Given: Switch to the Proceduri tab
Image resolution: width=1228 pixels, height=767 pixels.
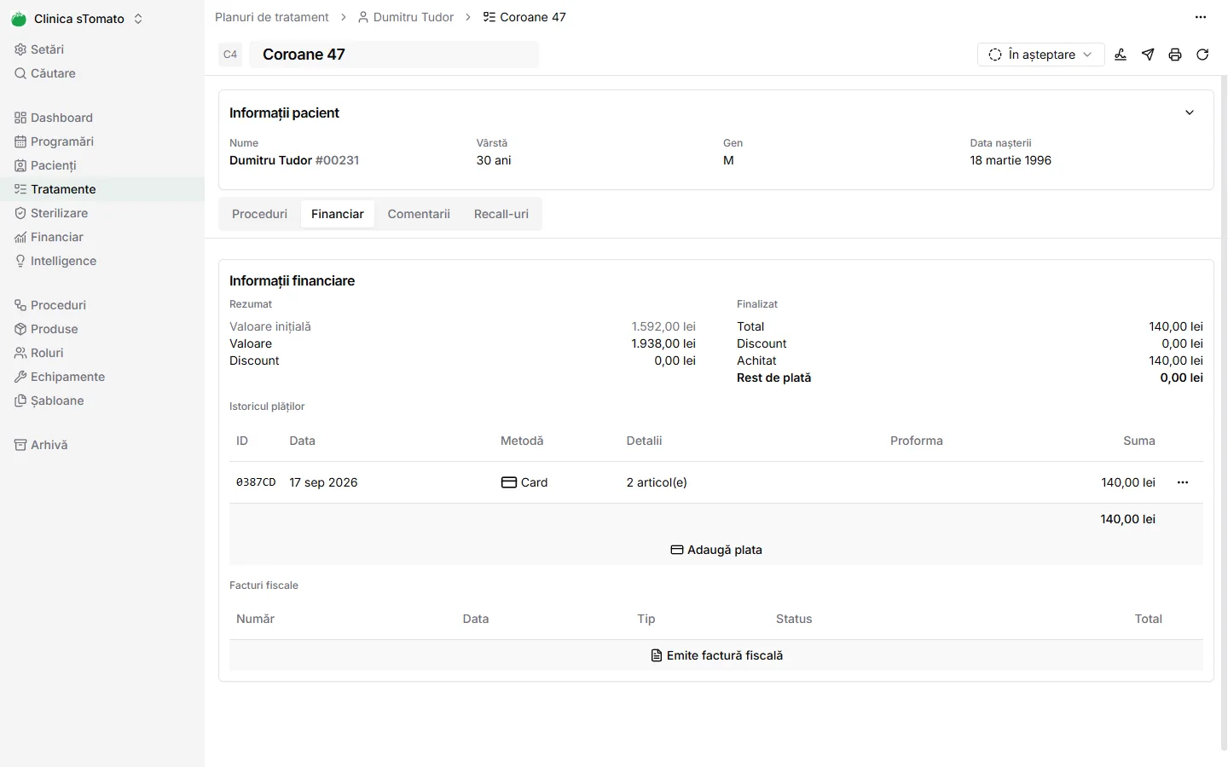Looking at the screenshot, I should (x=259, y=214).
